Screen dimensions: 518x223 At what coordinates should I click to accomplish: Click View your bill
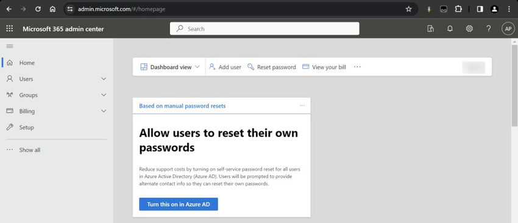[324, 67]
